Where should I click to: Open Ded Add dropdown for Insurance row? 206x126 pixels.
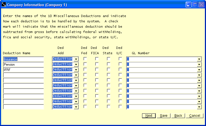[76, 59]
